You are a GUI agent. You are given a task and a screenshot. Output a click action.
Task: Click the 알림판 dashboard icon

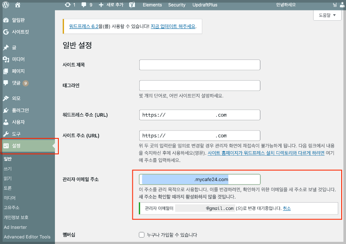click(x=6, y=20)
